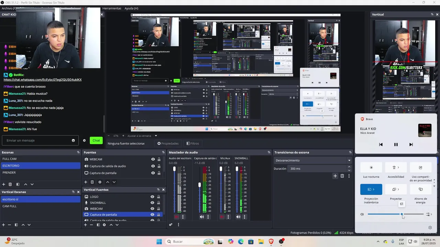
Task: Skip to next track in media panel
Action: pos(411,144)
